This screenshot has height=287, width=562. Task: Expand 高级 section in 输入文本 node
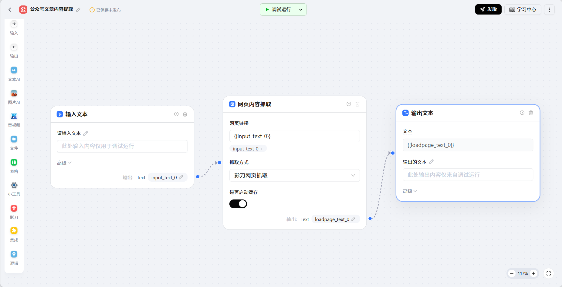[x=64, y=163]
